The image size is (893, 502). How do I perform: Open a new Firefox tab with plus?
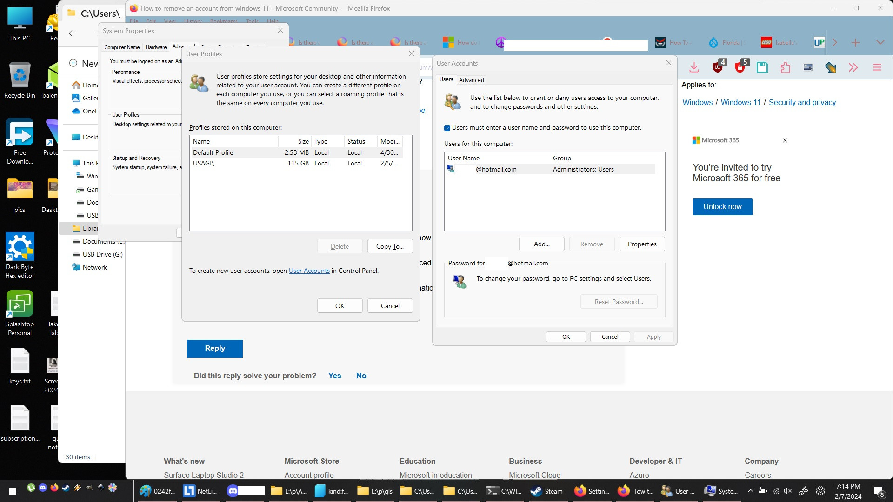pos(855,43)
